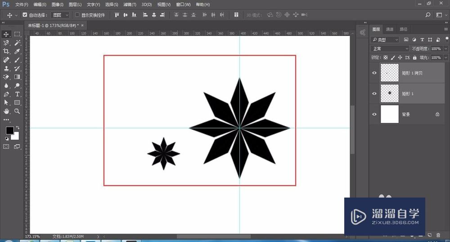Select the Gradient tool

(x=18, y=77)
